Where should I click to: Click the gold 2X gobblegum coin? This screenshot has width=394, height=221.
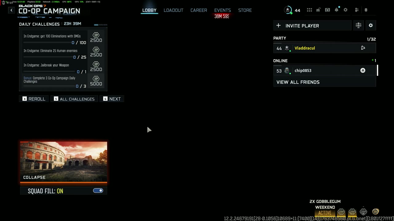point(375,211)
